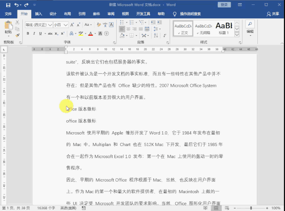This screenshot has height=211, width=285.
Task: Increase font size with grow font icon
Action: click(72, 25)
